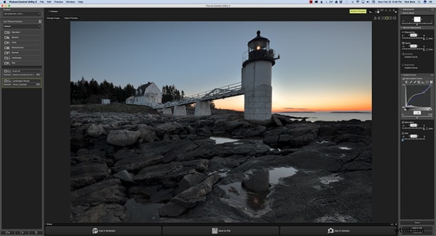Select the Standard picture control
The image size is (436, 236).
(x=22, y=32)
